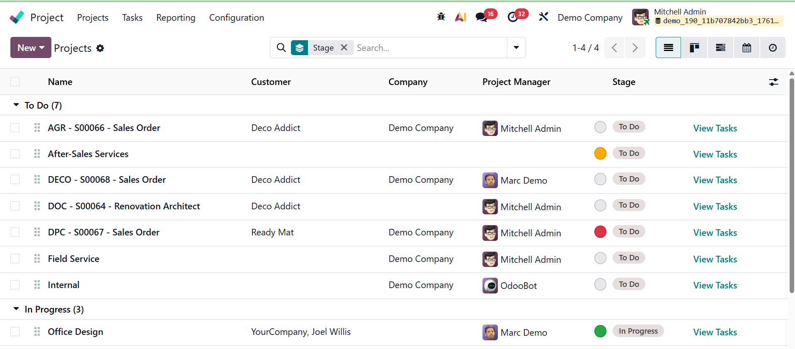795x349 pixels.
Task: Open the Reporting menu
Action: (176, 18)
